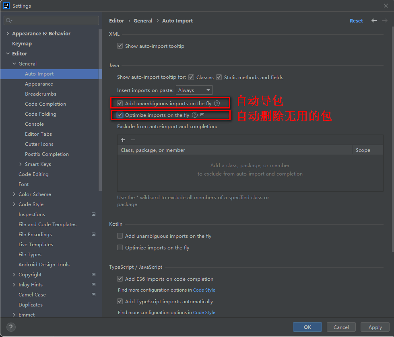
Task: Enable Kotlin Optimize imports on the fly
Action: (x=120, y=247)
